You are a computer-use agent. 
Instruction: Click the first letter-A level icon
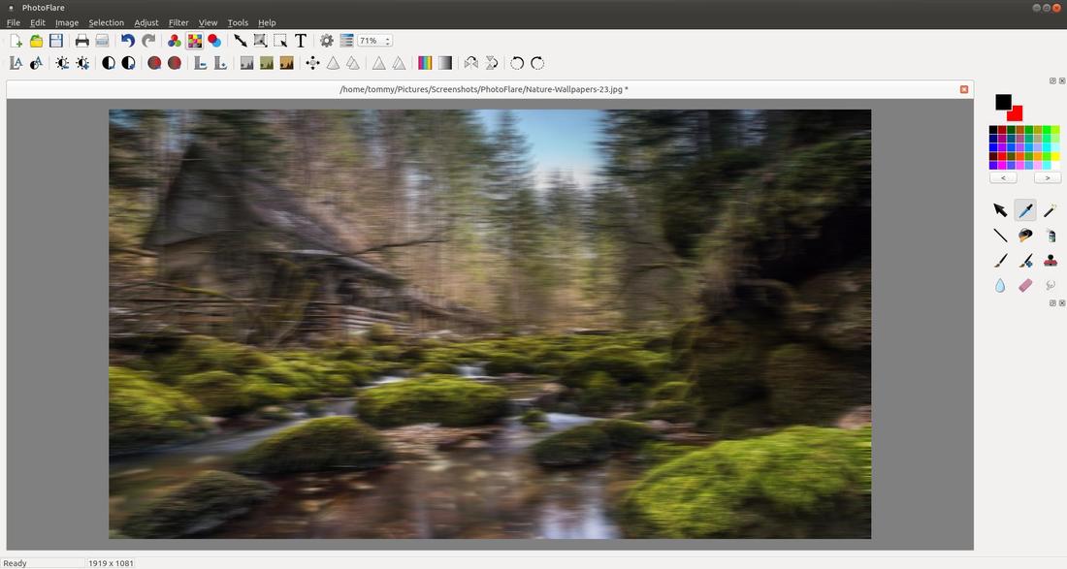16,63
